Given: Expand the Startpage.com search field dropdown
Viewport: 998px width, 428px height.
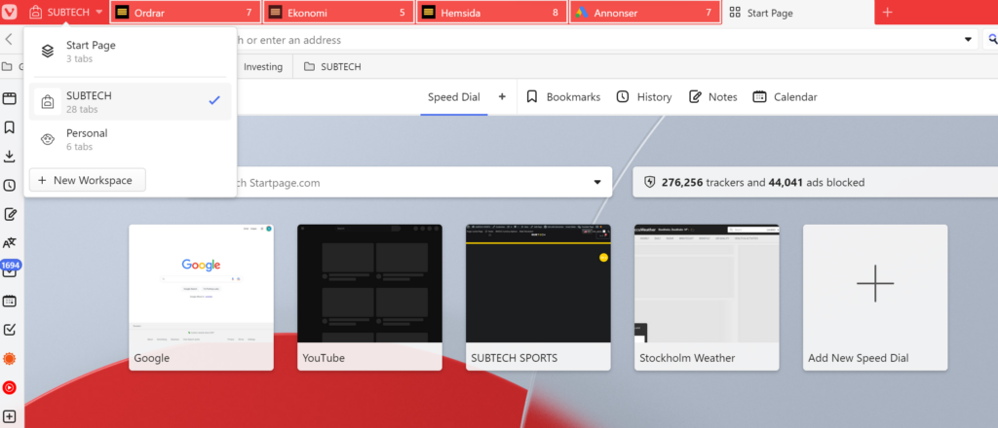Looking at the screenshot, I should [x=597, y=182].
